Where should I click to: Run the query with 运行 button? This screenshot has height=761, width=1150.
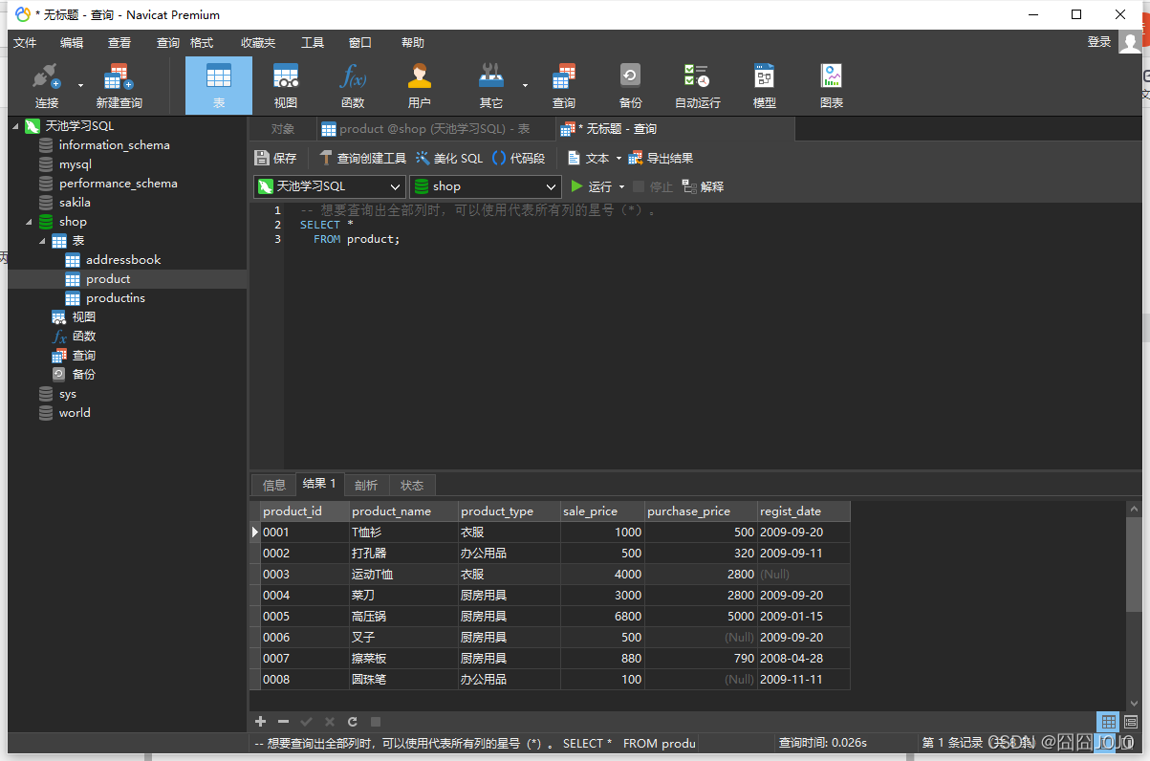[x=591, y=186]
